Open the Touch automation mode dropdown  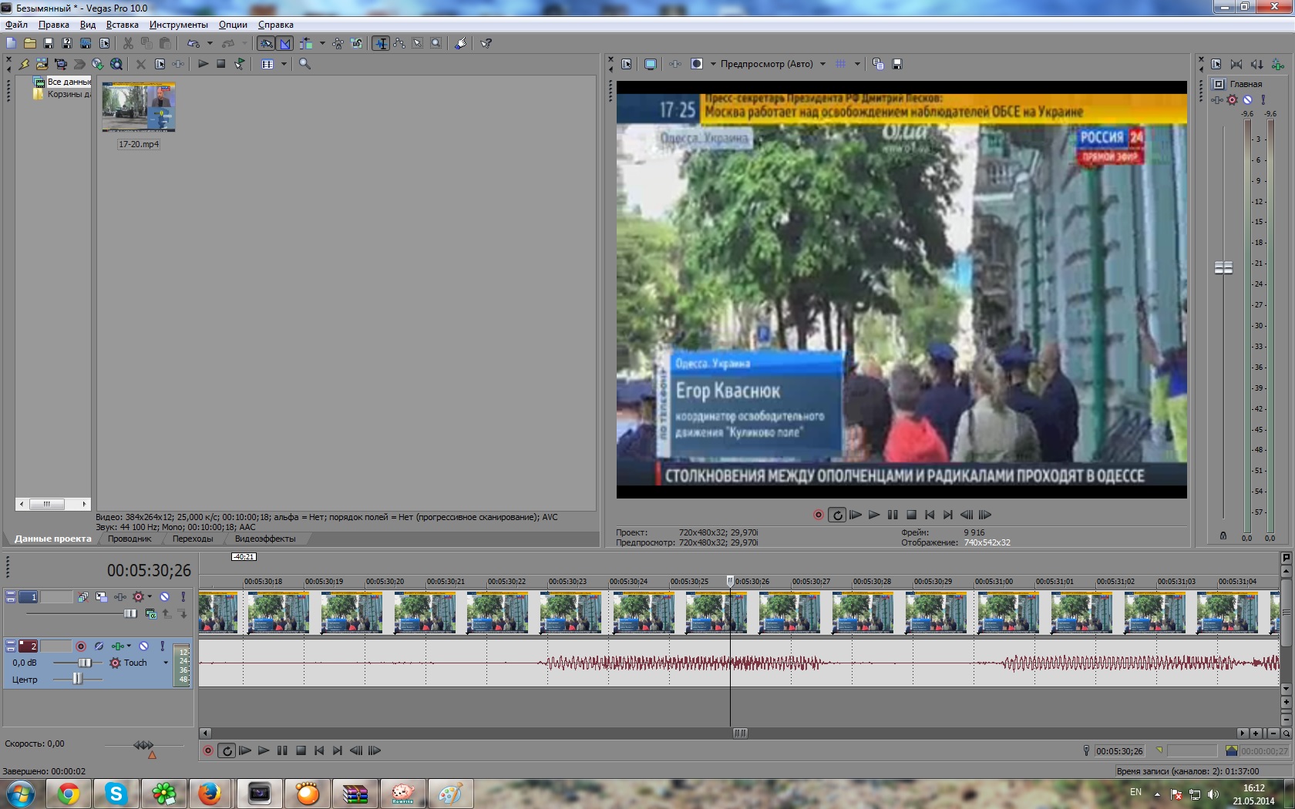tap(165, 663)
